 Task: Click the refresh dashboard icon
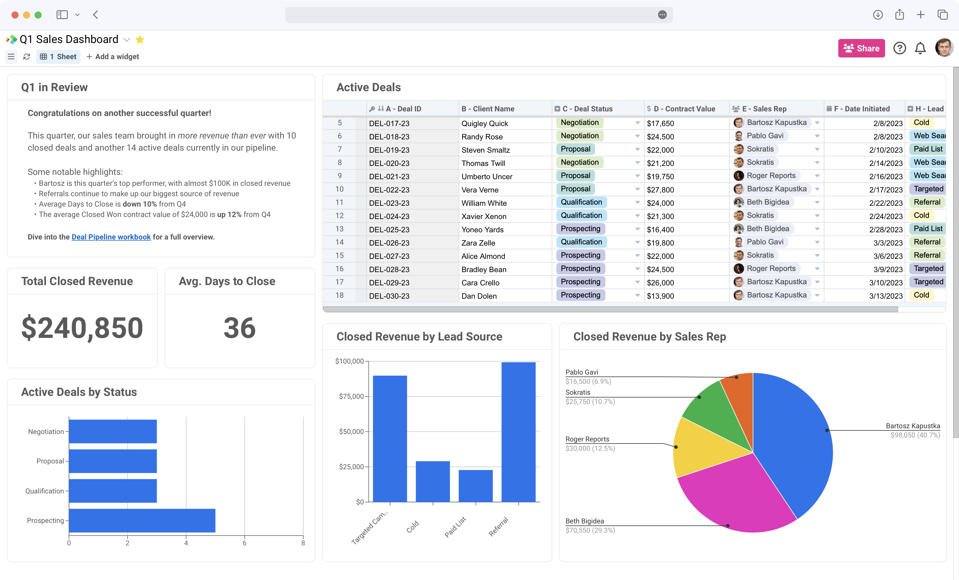pyautogui.click(x=27, y=57)
